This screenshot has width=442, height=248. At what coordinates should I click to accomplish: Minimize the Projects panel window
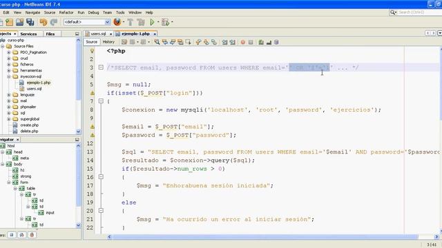(77, 34)
